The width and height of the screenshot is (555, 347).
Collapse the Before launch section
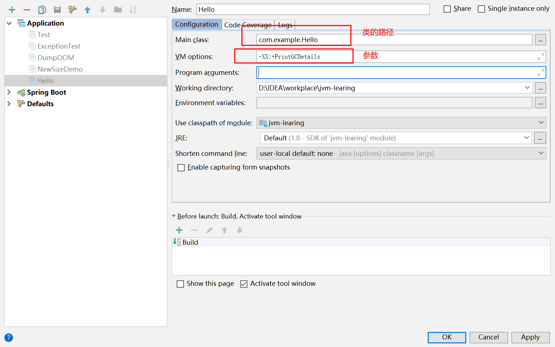click(x=174, y=216)
